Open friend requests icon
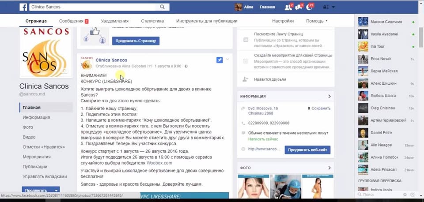The height and width of the screenshot is (202, 424). [288, 7]
